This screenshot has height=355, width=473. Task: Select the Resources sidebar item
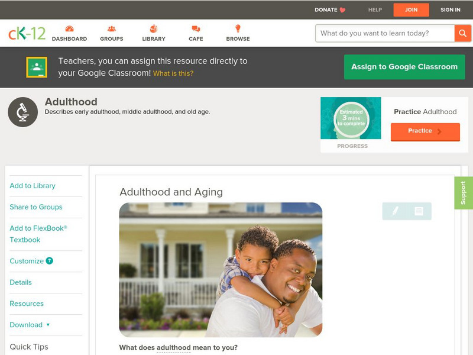coord(27,304)
